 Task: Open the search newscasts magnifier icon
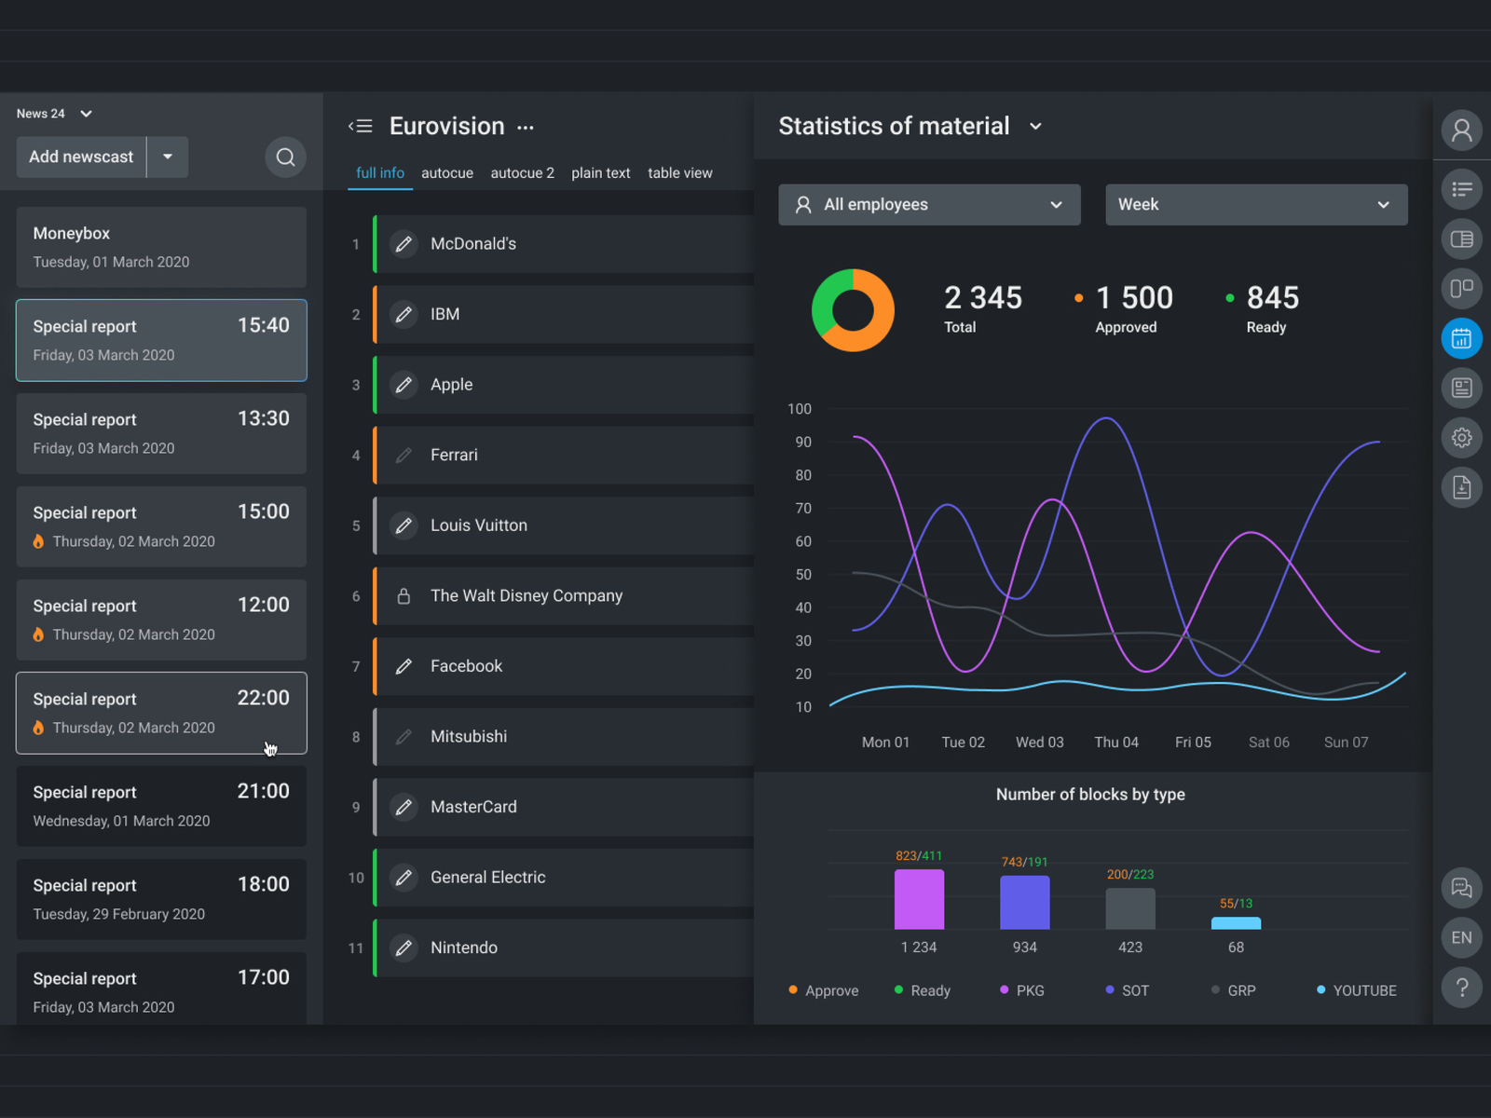tap(286, 157)
